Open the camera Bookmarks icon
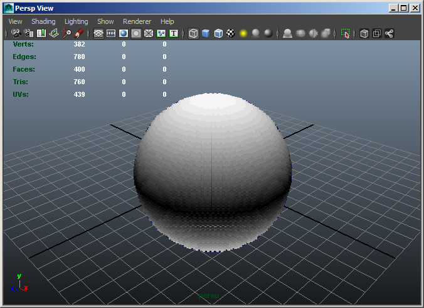This screenshot has height=308, width=424. 41,33
